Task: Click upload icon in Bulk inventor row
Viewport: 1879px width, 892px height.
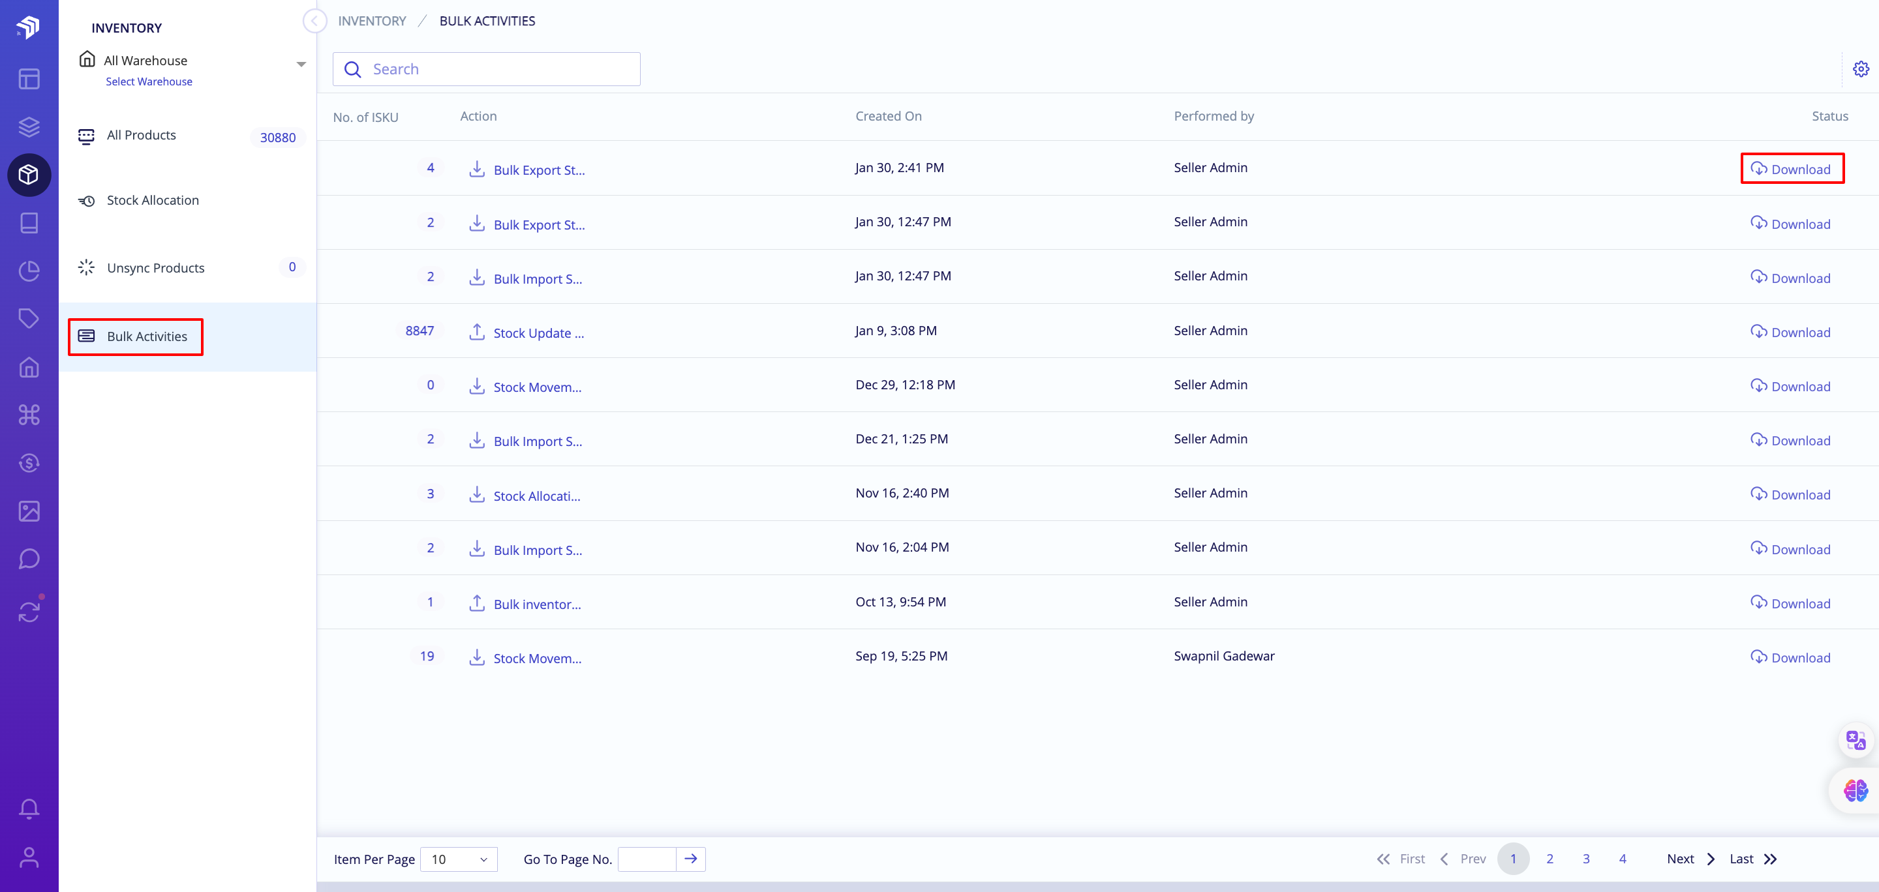Action: [476, 602]
